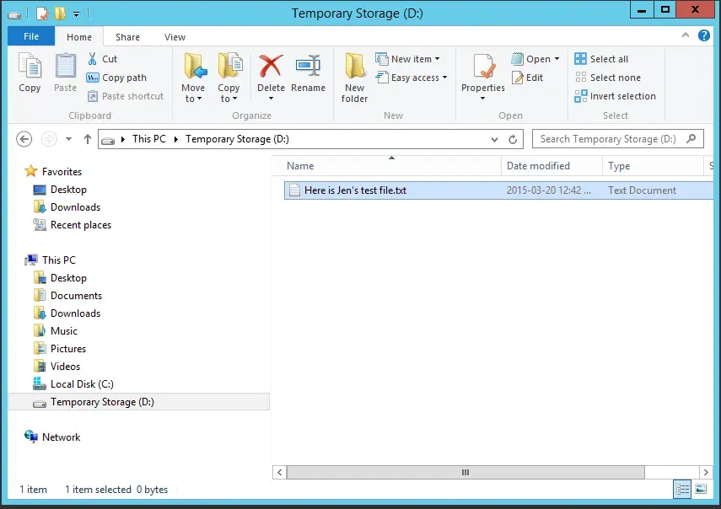Go up one level with the up arrow

pyautogui.click(x=87, y=139)
